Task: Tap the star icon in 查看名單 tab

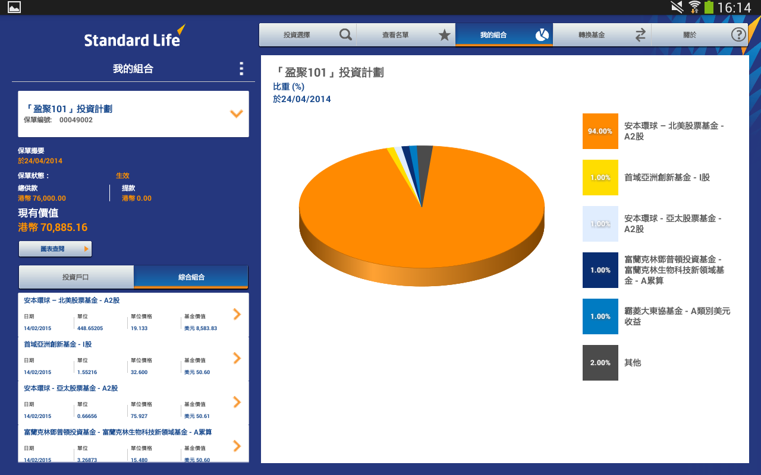Action: point(444,35)
